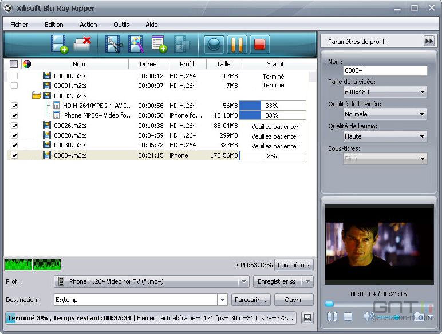
Task: Click the Taille column header
Action: 223,64
